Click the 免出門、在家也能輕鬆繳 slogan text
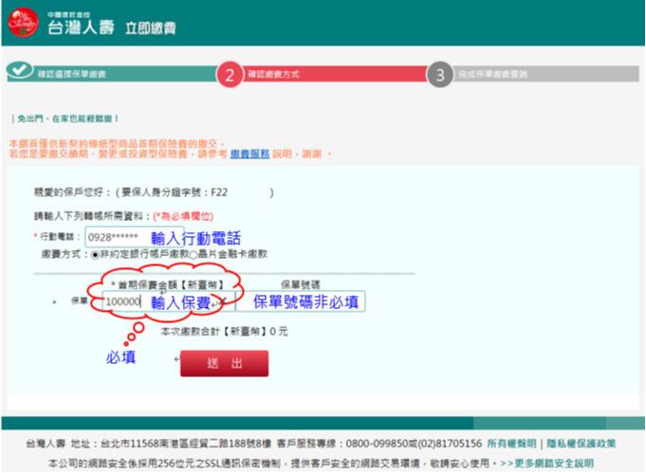 (68, 118)
